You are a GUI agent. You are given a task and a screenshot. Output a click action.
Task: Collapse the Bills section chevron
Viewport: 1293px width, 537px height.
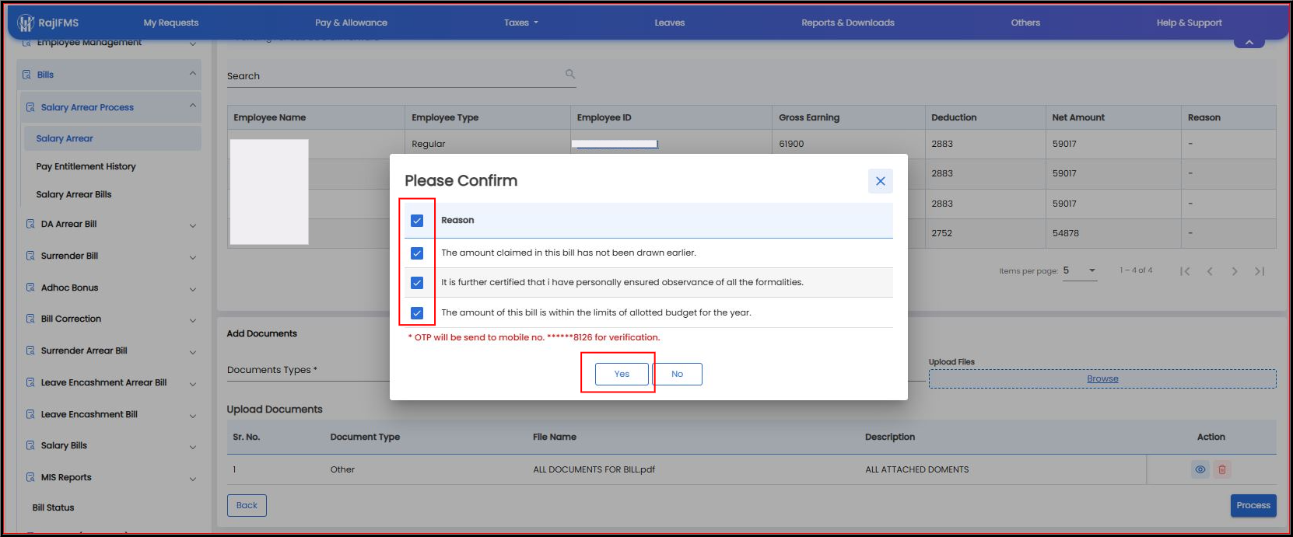tap(193, 74)
